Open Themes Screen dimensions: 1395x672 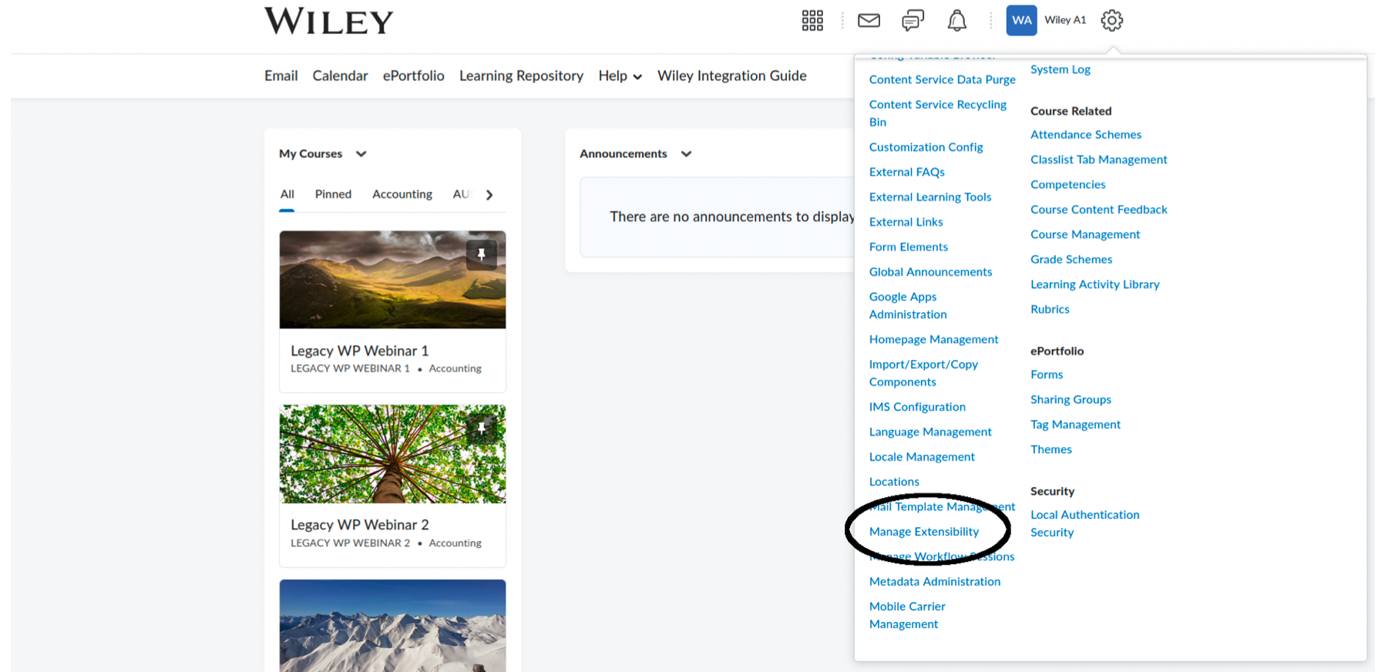click(x=1051, y=450)
